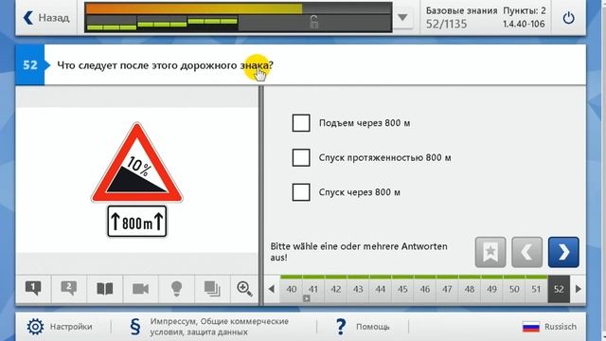Open the second comment icon
This screenshot has height=341, width=606.
[69, 288]
